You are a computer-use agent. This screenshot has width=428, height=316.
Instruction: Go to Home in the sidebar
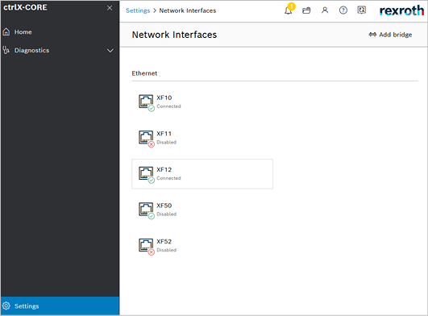coord(60,32)
